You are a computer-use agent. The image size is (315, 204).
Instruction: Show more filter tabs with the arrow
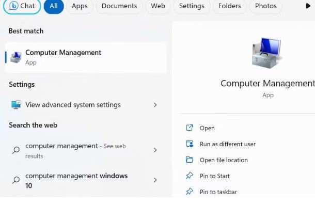(x=308, y=6)
